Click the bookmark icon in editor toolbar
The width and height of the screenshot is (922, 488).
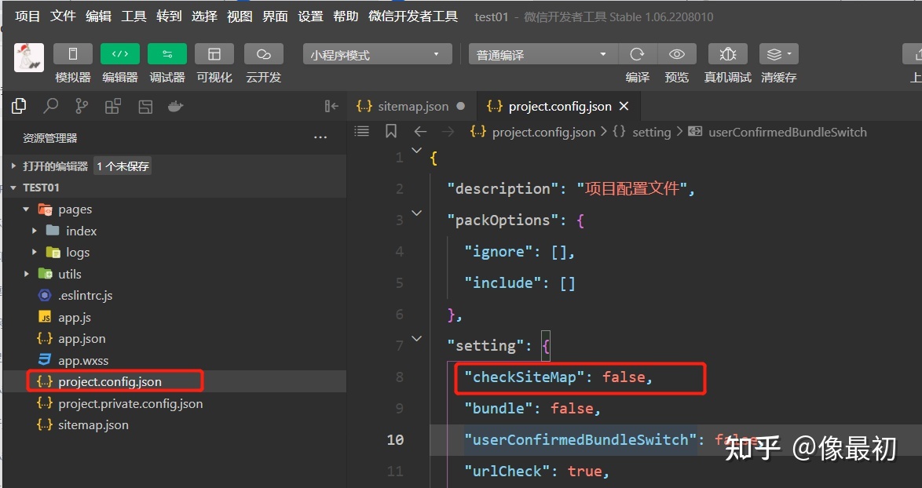(x=391, y=132)
